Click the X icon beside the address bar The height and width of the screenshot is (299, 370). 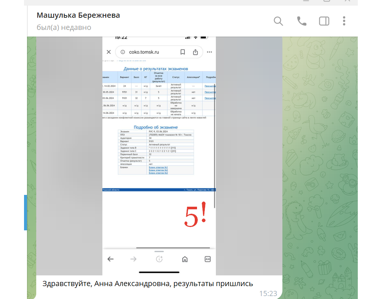109,52
